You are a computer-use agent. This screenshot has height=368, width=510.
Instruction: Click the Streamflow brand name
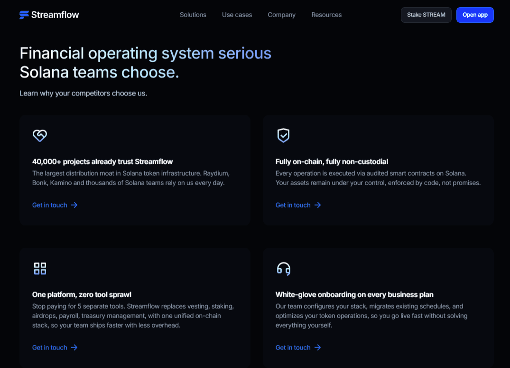coord(55,15)
